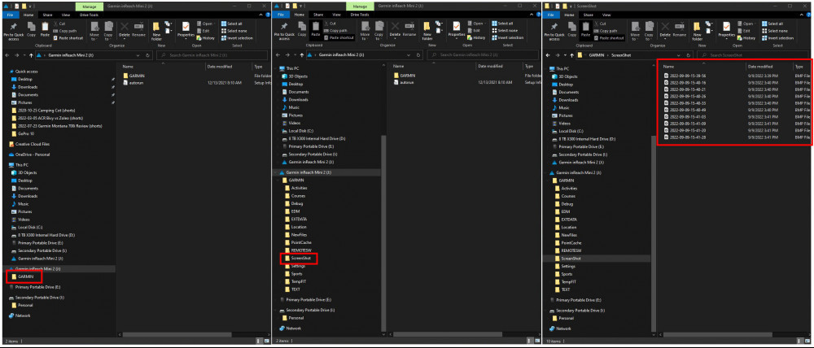Click Paste shortcut in left window ribbon
Image resolution: width=814 pixels, height=348 pixels.
point(68,38)
